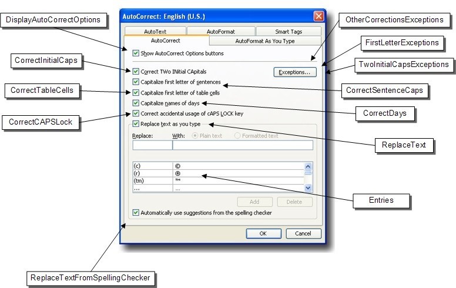Select the Plain text radio option

click(x=195, y=136)
